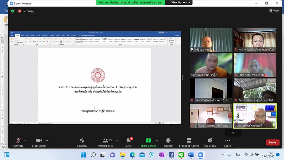This screenshot has height=160, width=284.
Task: Open View Options dropdown
Action: click(180, 2)
